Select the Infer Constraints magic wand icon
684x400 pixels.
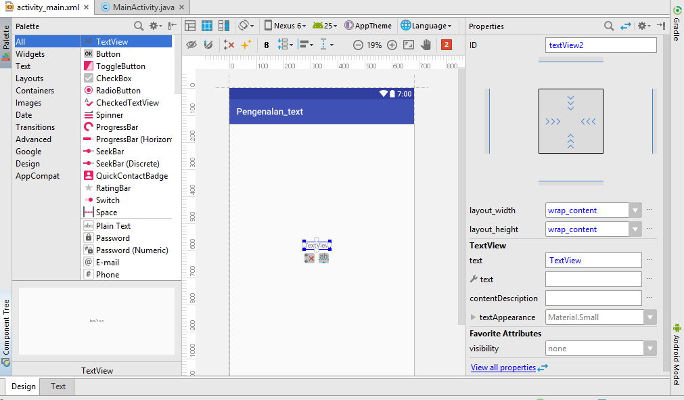[x=245, y=45]
